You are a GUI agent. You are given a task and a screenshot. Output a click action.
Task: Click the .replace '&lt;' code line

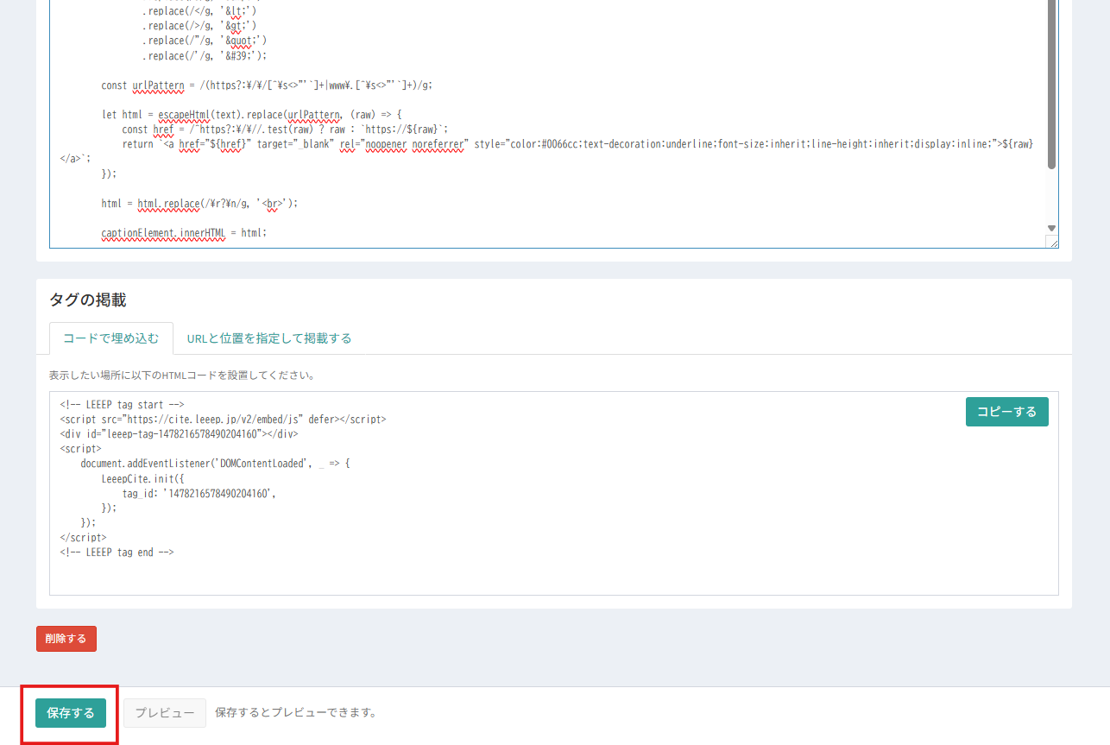(x=199, y=11)
